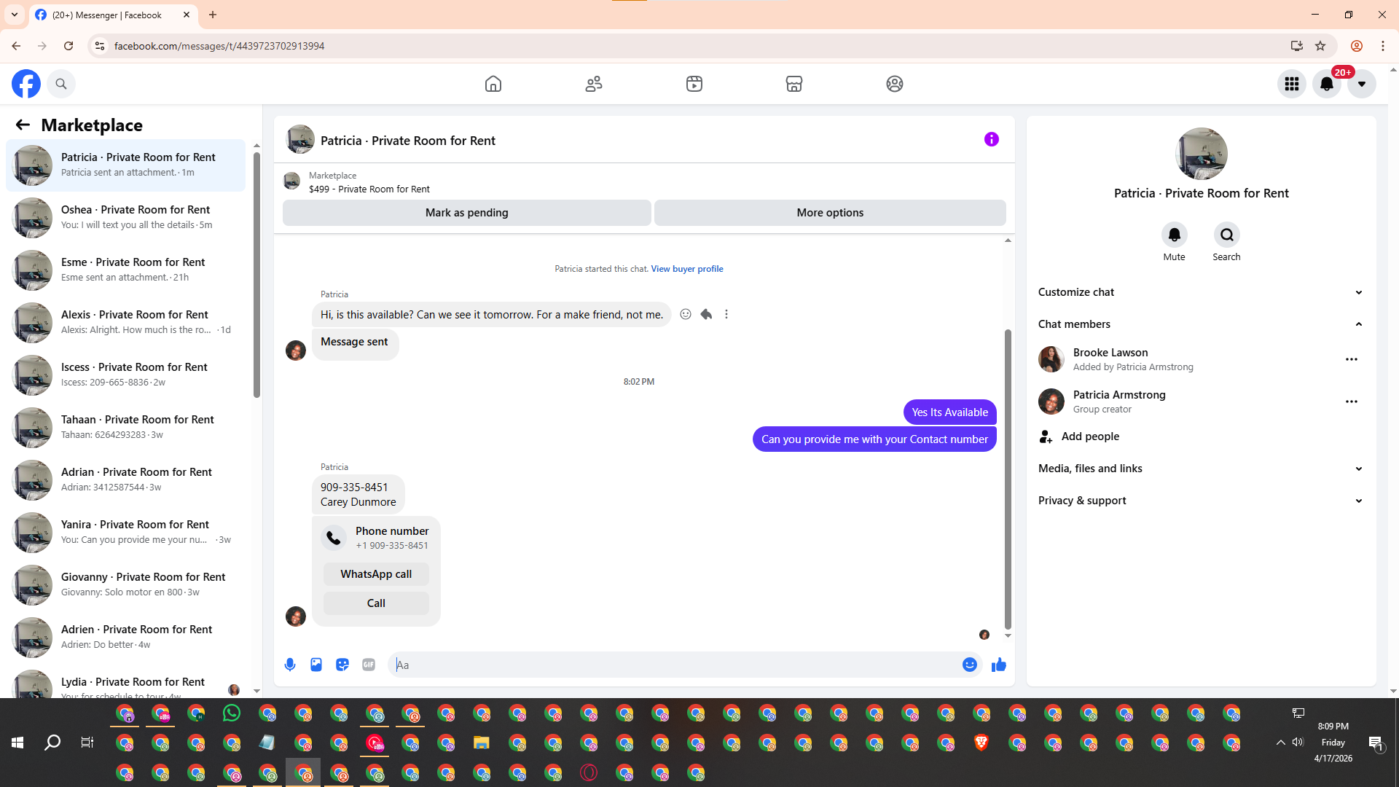Mute this conversation with bell icon
This screenshot has height=787, width=1399.
click(1174, 235)
